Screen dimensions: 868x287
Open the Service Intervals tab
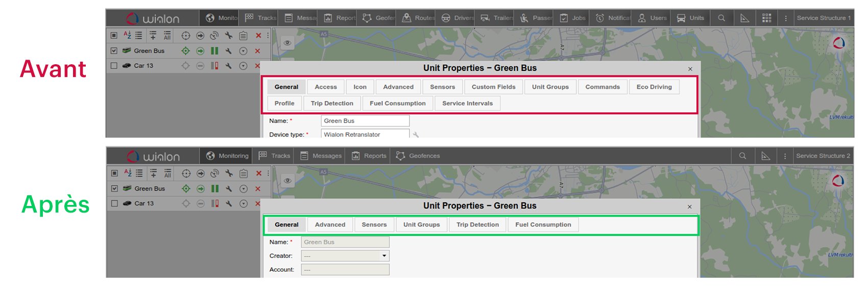click(x=467, y=103)
